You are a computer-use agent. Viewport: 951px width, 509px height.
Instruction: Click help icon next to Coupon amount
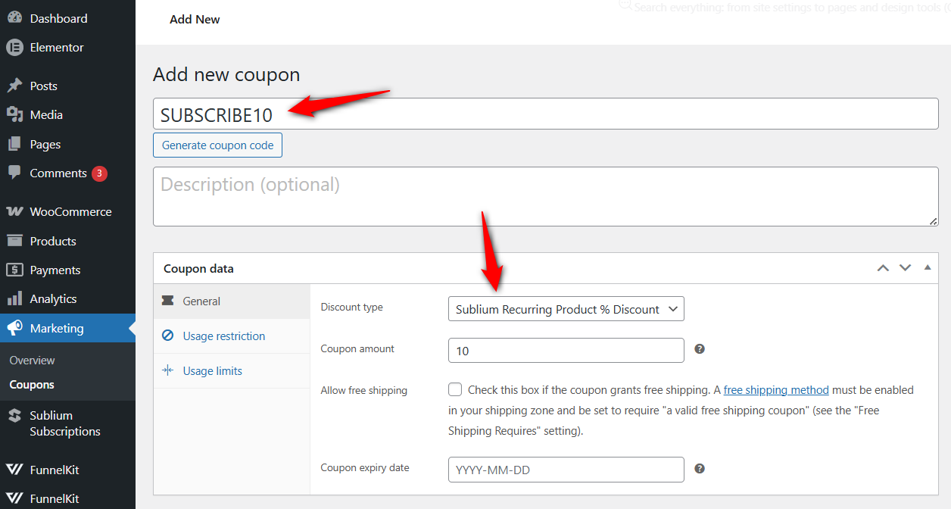tap(700, 349)
